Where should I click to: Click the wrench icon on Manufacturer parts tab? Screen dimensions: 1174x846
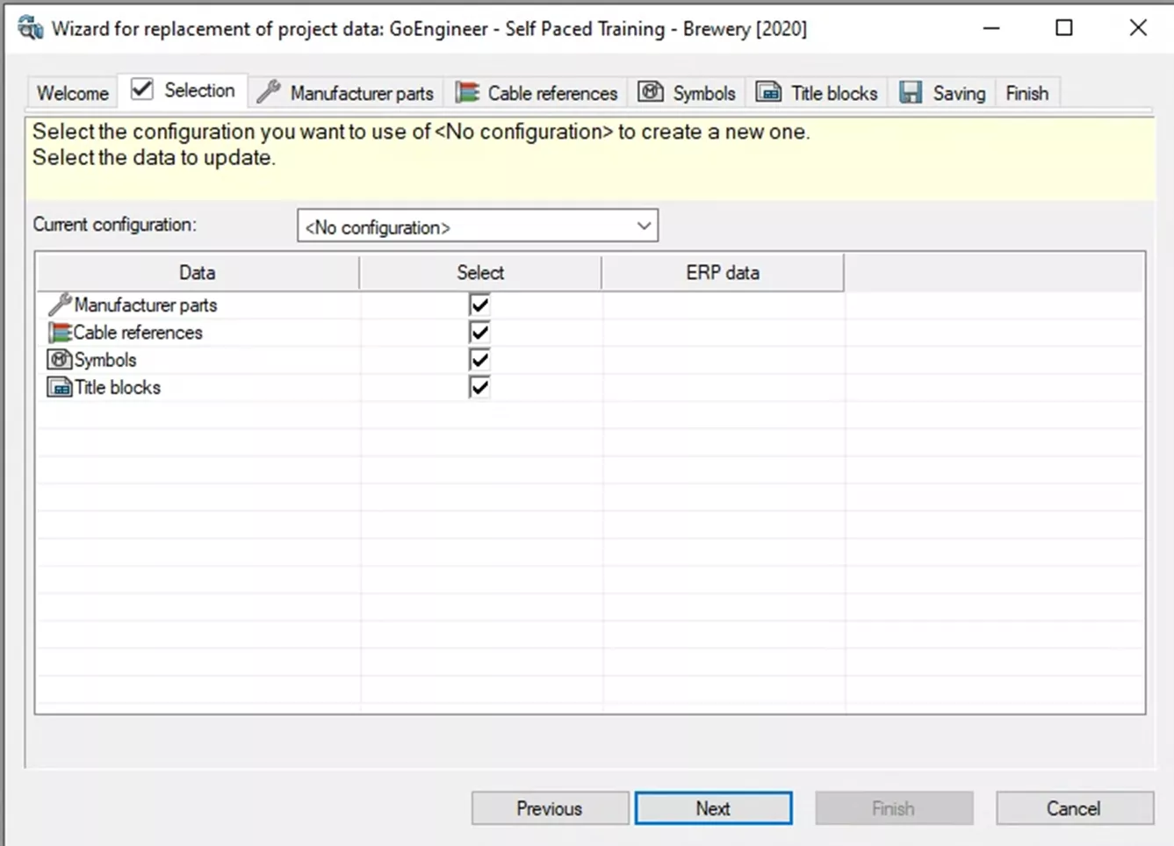pyautogui.click(x=269, y=92)
